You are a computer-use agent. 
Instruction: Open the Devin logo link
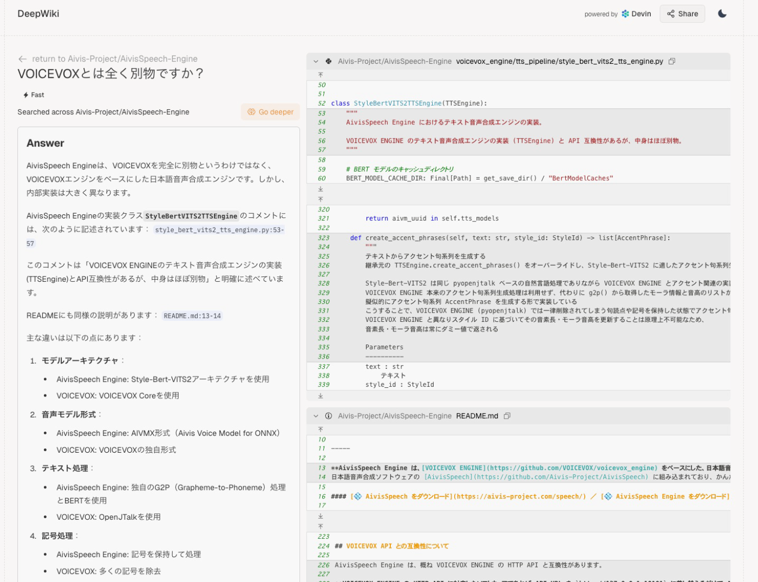[636, 14]
